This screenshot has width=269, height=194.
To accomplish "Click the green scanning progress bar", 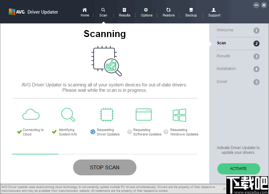I will coord(35,155).
